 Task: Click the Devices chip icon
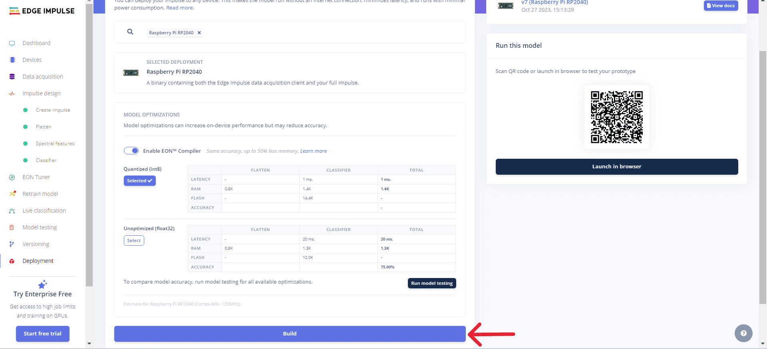pyautogui.click(x=12, y=60)
